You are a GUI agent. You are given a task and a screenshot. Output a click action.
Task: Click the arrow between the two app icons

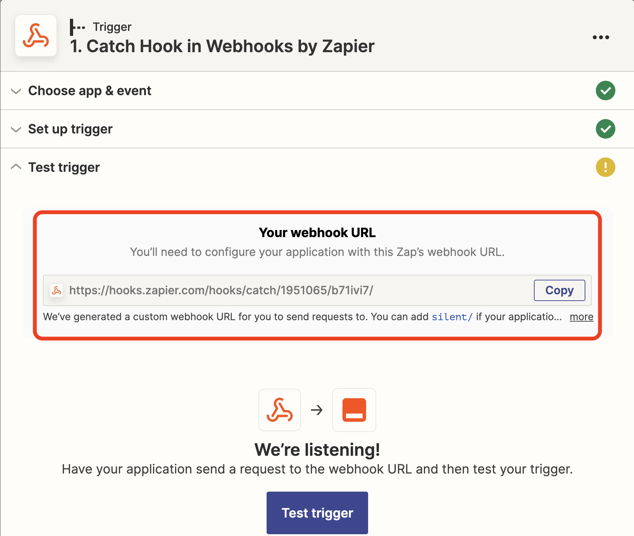point(317,410)
